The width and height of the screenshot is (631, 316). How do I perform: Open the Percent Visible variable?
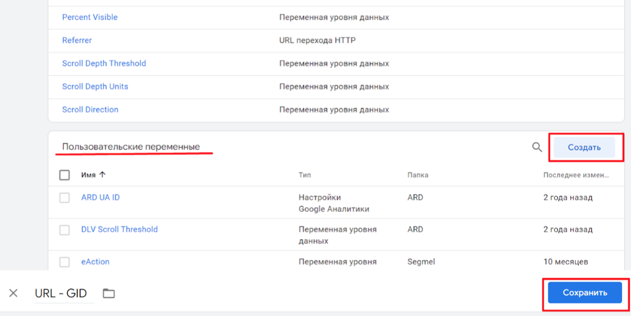(90, 17)
